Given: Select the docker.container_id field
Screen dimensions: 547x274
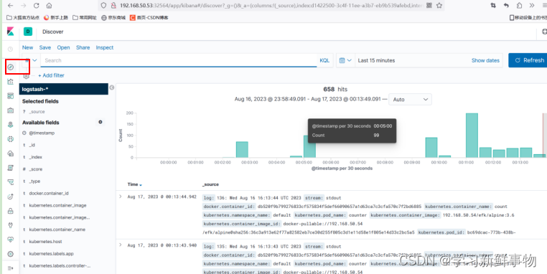Looking at the screenshot, I should point(49,193).
